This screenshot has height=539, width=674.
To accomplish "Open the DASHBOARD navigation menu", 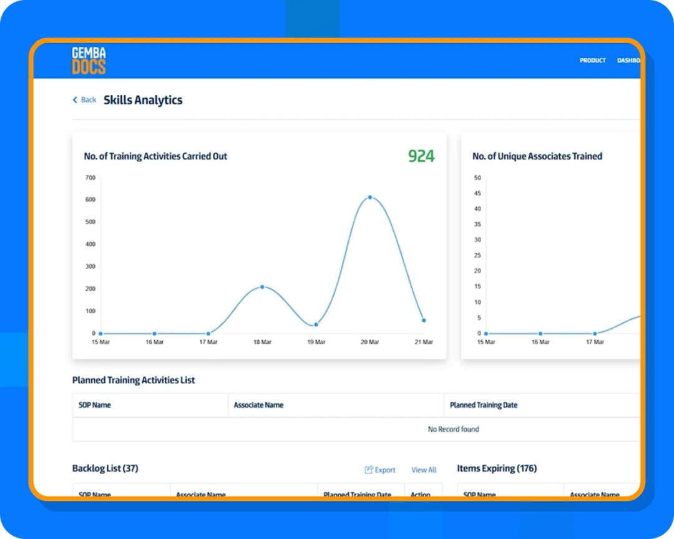I will coord(630,61).
